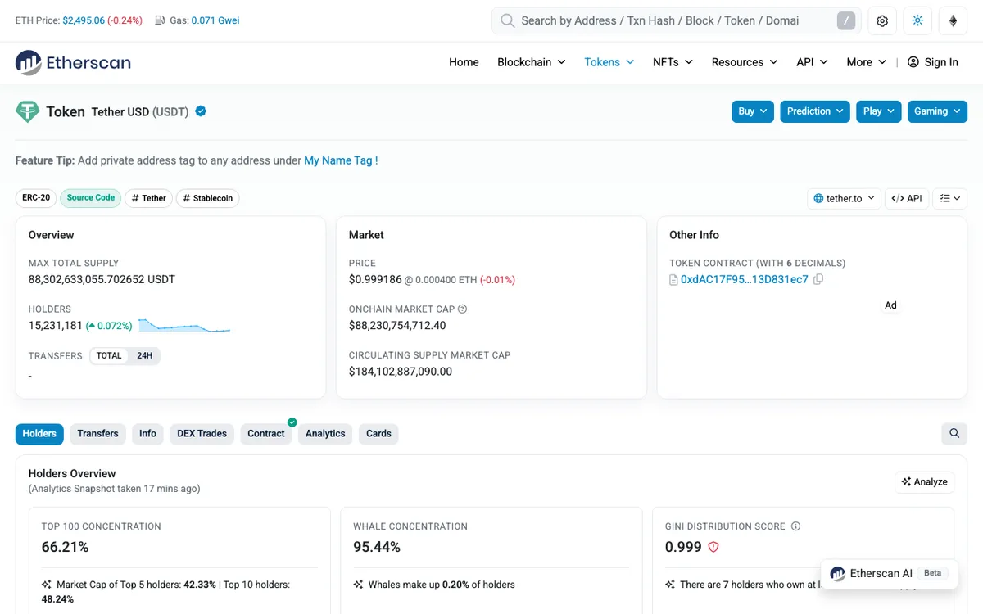Click the holders count 15,231,181
Screen dimensions: 983x614
(56, 326)
